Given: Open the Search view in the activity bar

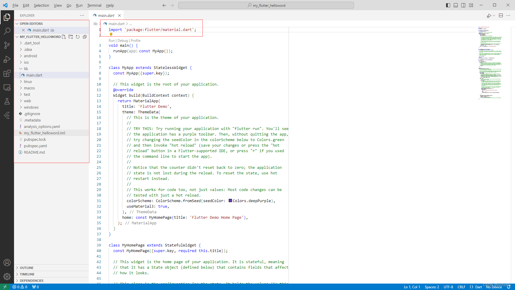Looking at the screenshot, I should 7,31.
